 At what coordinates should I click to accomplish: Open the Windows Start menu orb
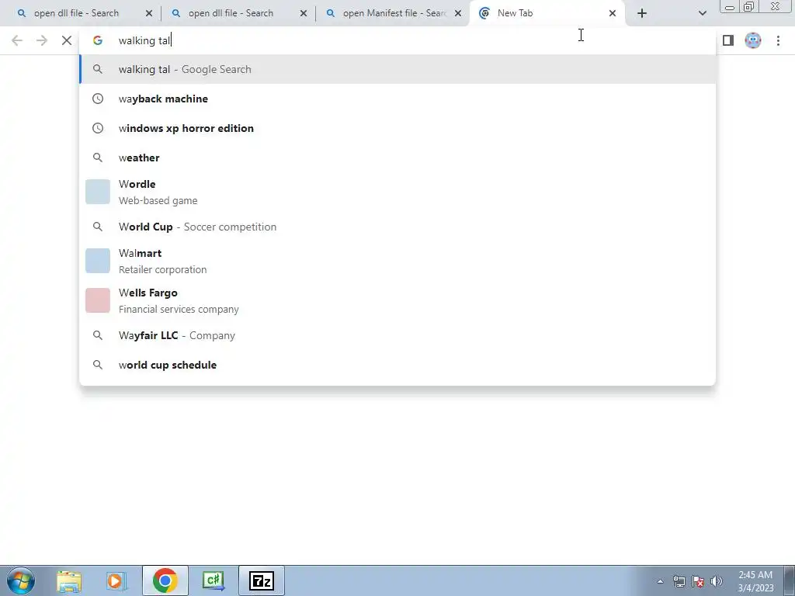coord(21,580)
